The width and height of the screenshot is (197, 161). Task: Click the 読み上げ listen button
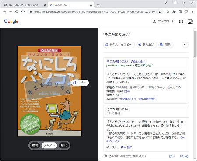[147, 45]
